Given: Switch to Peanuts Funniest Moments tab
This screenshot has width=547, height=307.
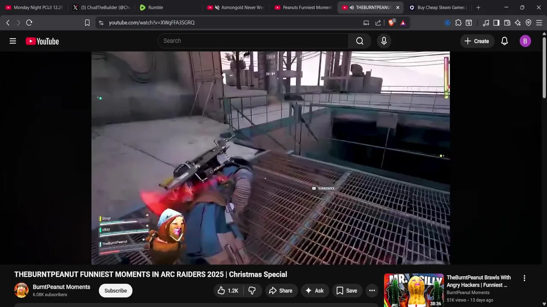Looking at the screenshot, I should point(303,7).
